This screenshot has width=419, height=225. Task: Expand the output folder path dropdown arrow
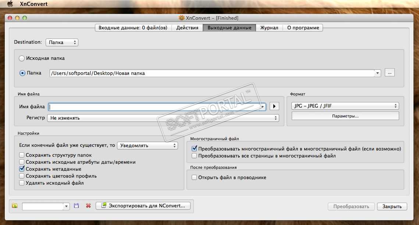(377, 73)
